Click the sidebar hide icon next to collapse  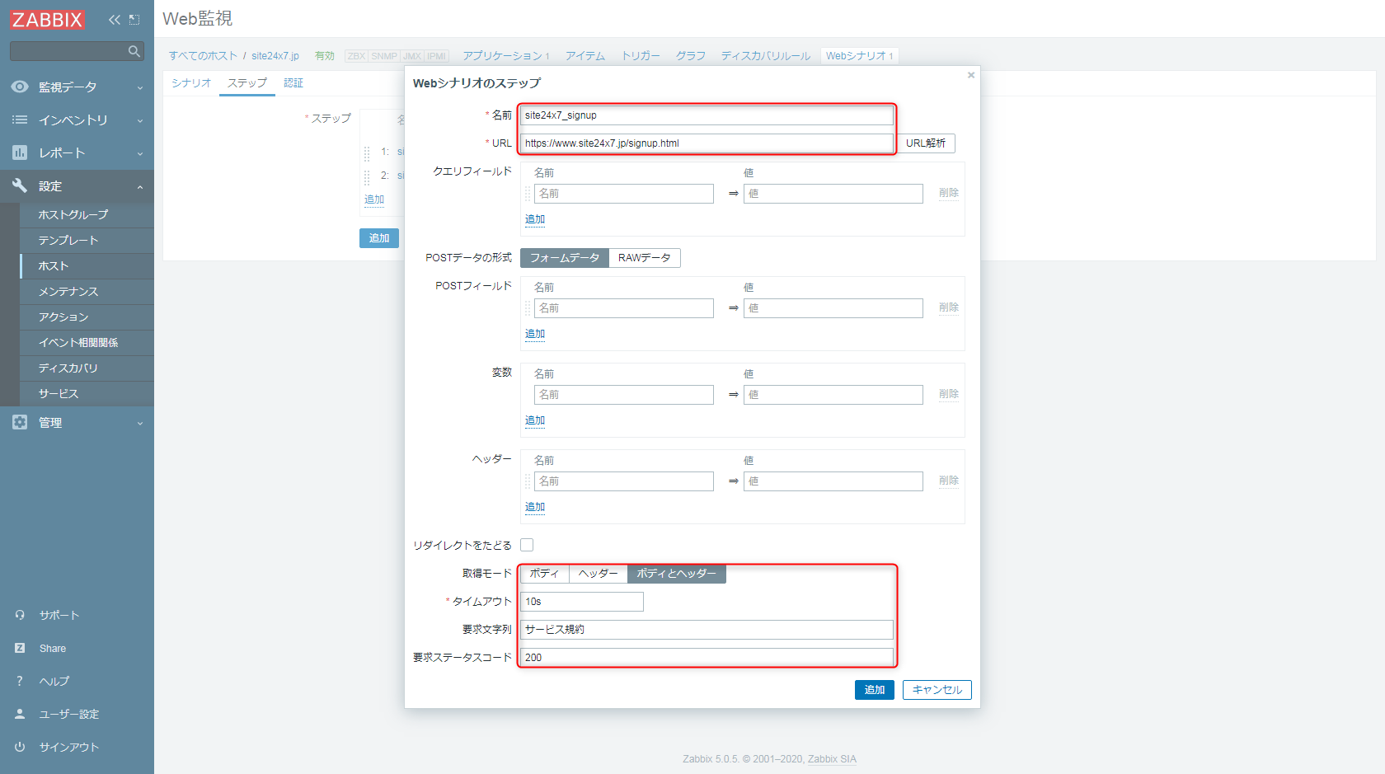[134, 20]
